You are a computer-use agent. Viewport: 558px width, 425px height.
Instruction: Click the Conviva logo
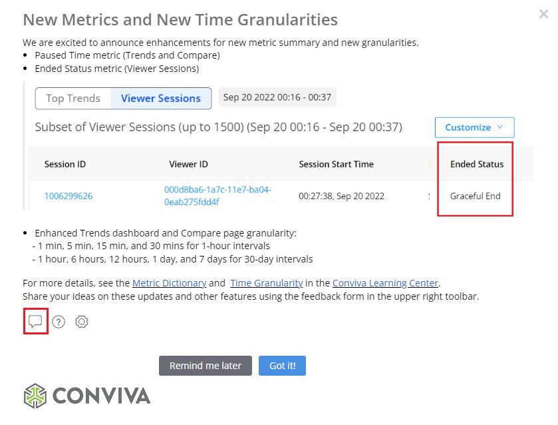(87, 396)
